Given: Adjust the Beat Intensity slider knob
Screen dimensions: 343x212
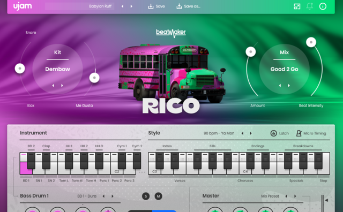Looking at the screenshot, I should (311, 42).
